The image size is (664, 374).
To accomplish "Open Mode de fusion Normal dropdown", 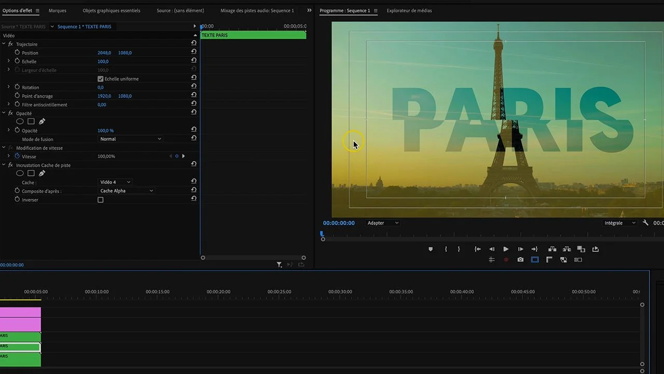I will coord(131,139).
